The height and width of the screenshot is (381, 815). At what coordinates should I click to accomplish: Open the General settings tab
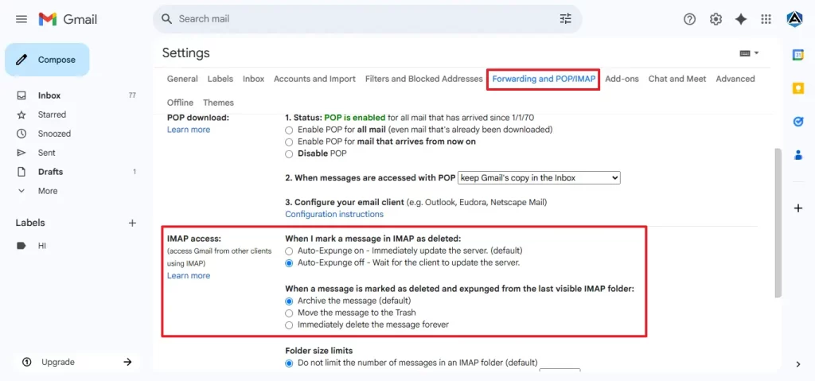tap(182, 79)
